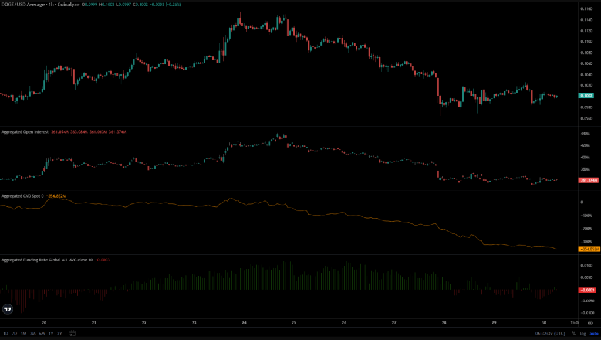601x340 pixels.
Task: Set the chart range to 3Y
Action: (59, 334)
